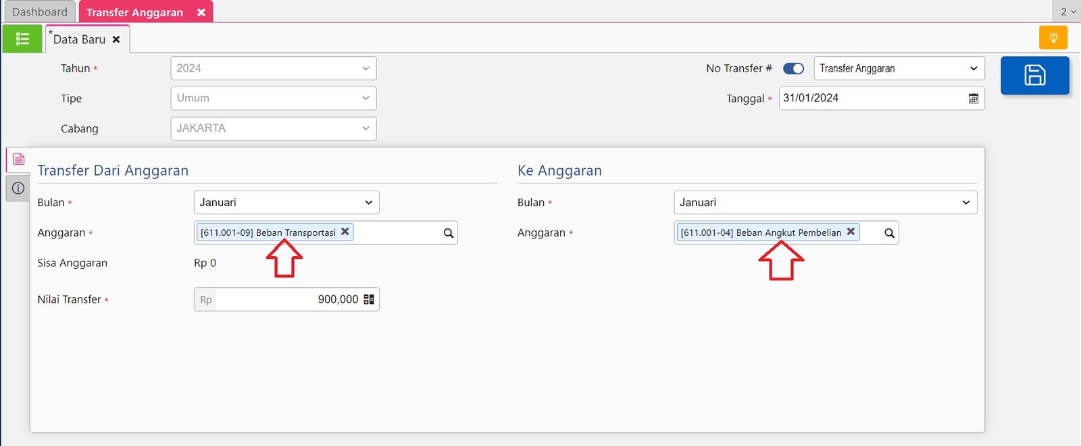Open the calendar picker for Tanggal
Screen dimensions: 1081x446
point(973,99)
